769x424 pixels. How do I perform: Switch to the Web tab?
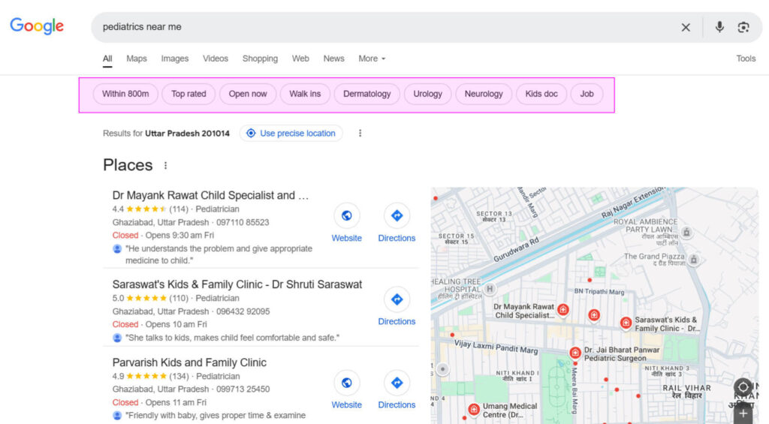click(300, 59)
